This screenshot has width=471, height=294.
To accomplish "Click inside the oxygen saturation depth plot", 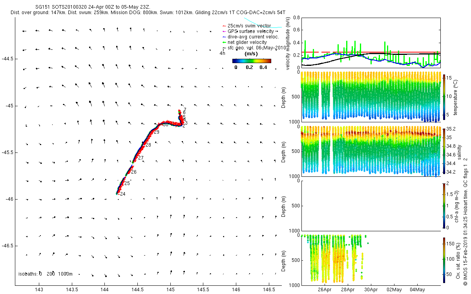I will [371, 260].
